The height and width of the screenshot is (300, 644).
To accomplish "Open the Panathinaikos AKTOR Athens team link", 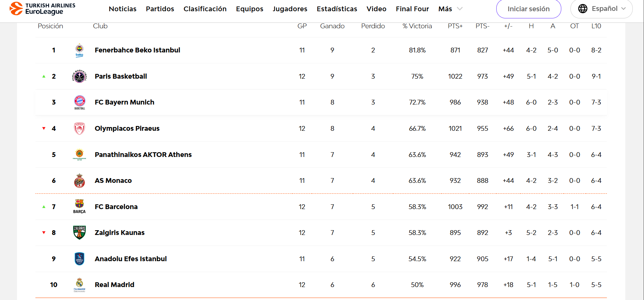I will (x=143, y=155).
